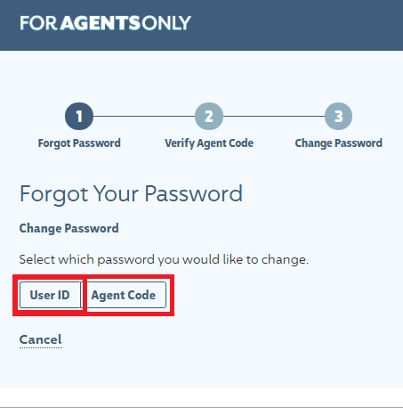This screenshot has height=416, width=403.
Task: Click the word ONLY in header logo
Action: (166, 23)
